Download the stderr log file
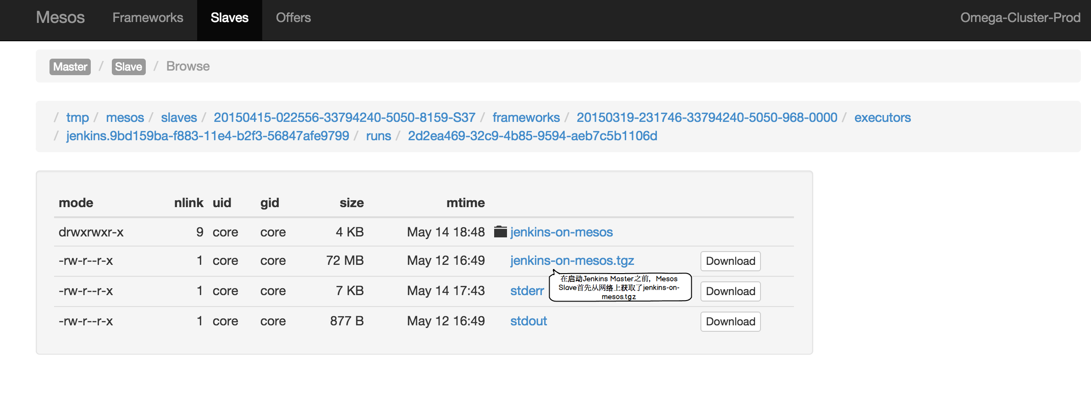 tap(730, 291)
